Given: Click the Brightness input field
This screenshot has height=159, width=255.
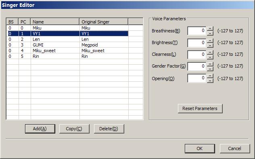Looking at the screenshot, I should 197,43.
